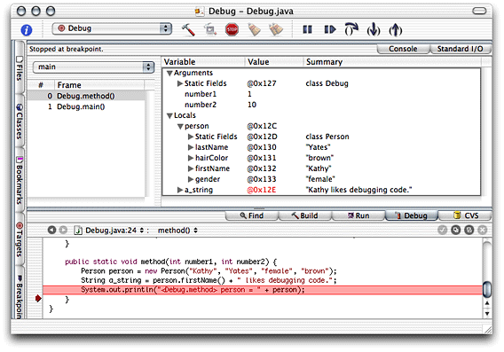Image resolution: width=504 pixels, height=352 pixels.
Task: Open the method() function popup
Action: point(177,231)
